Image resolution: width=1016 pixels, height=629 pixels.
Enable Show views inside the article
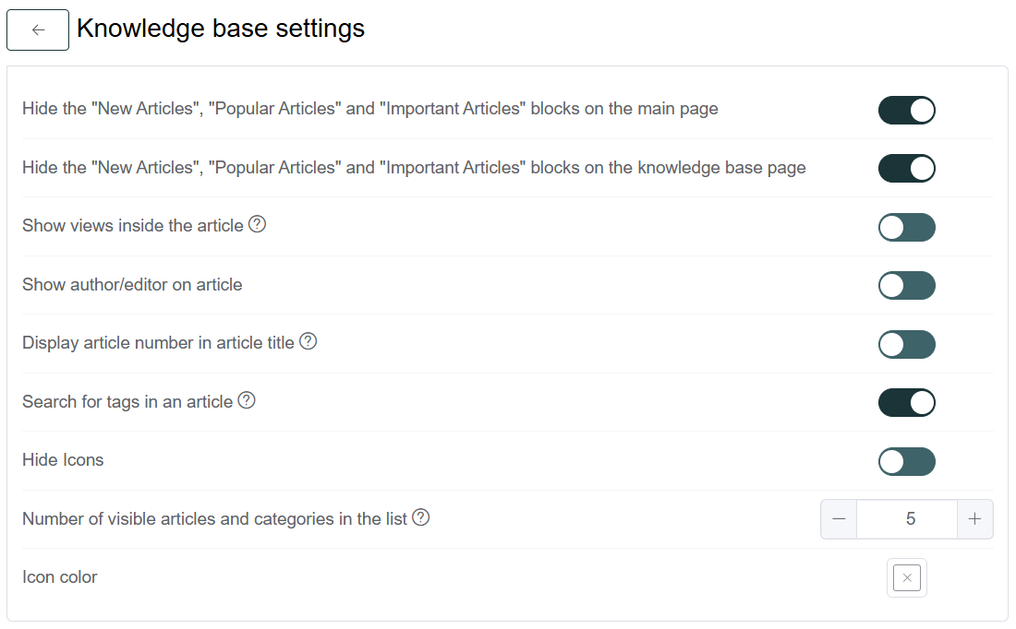pos(906,227)
